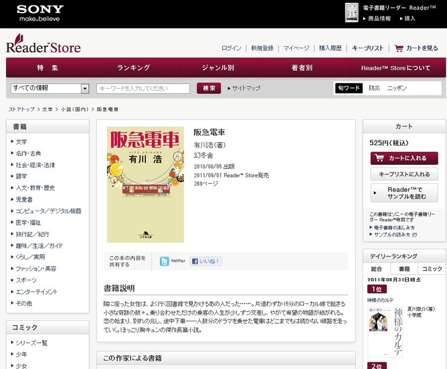Select 旅行記／紀行 category
This screenshot has width=447, height=369.
pos(33,234)
